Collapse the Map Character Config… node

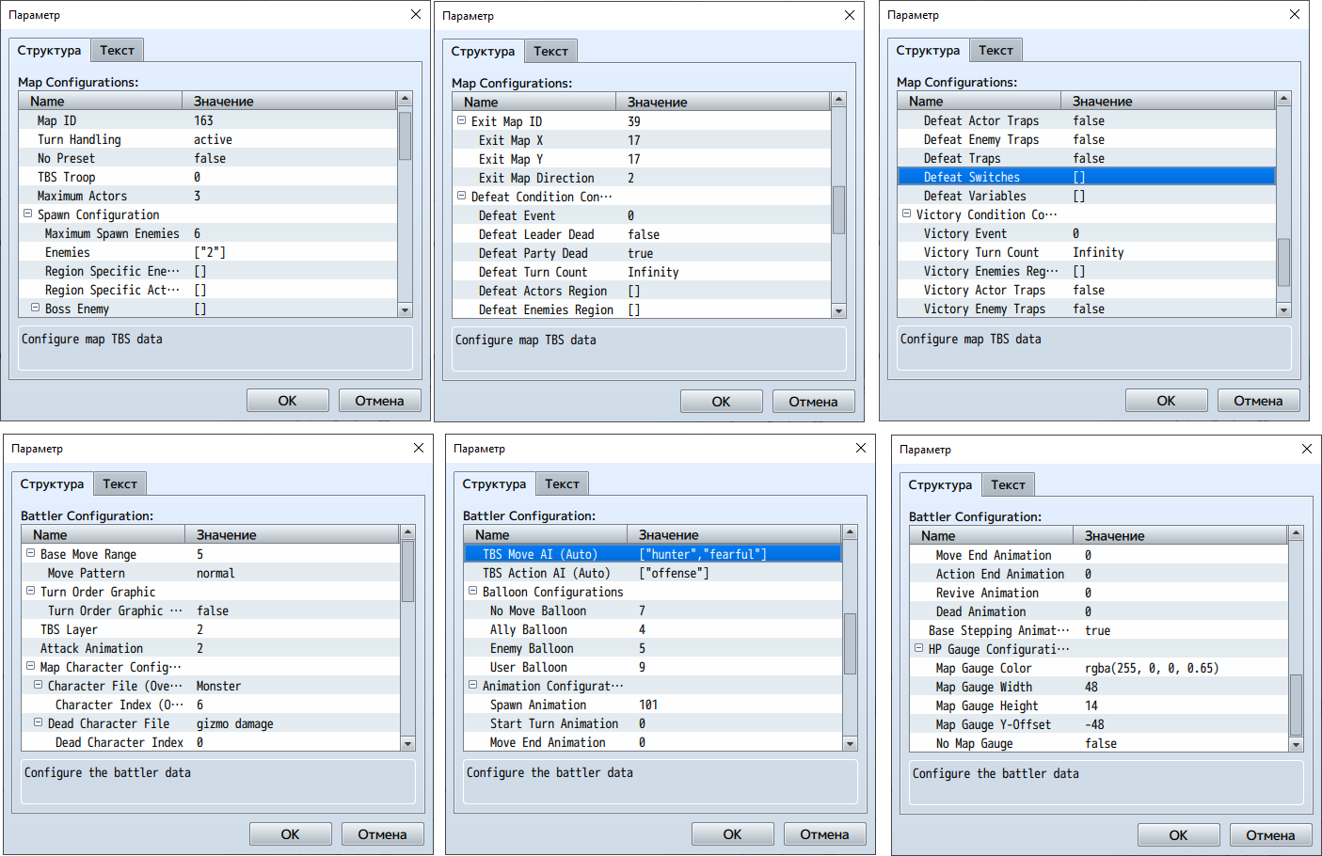(30, 666)
